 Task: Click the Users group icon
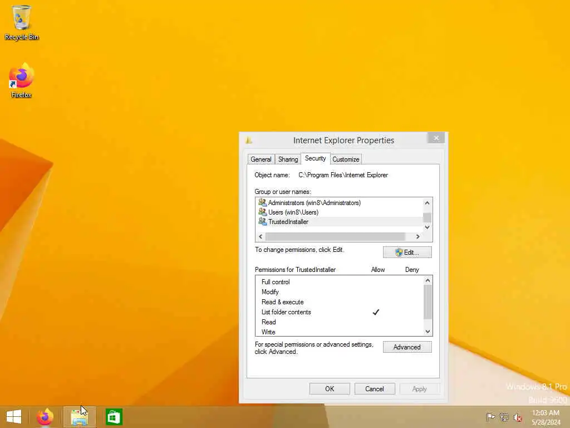tap(263, 212)
